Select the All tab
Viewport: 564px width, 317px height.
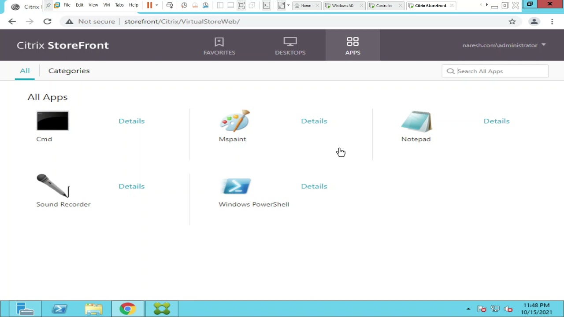25,70
